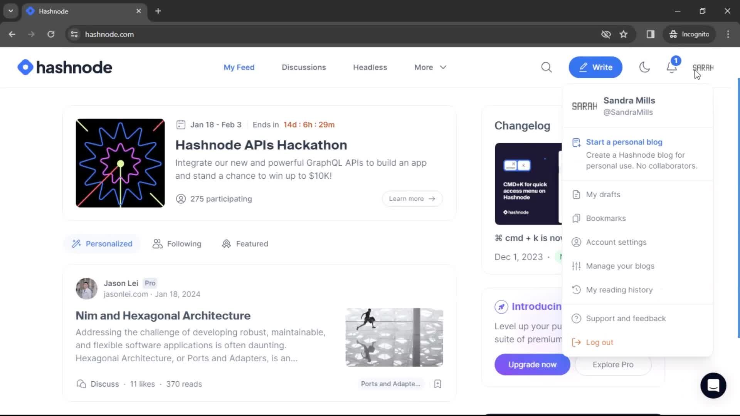Click the Hashnode logo icon
Screen dimensions: 740x416
[24, 67]
